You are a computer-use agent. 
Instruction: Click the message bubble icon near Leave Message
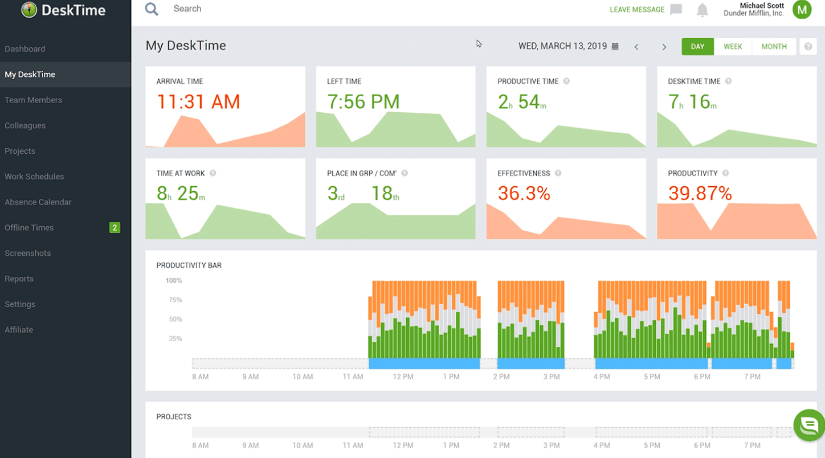click(x=676, y=9)
